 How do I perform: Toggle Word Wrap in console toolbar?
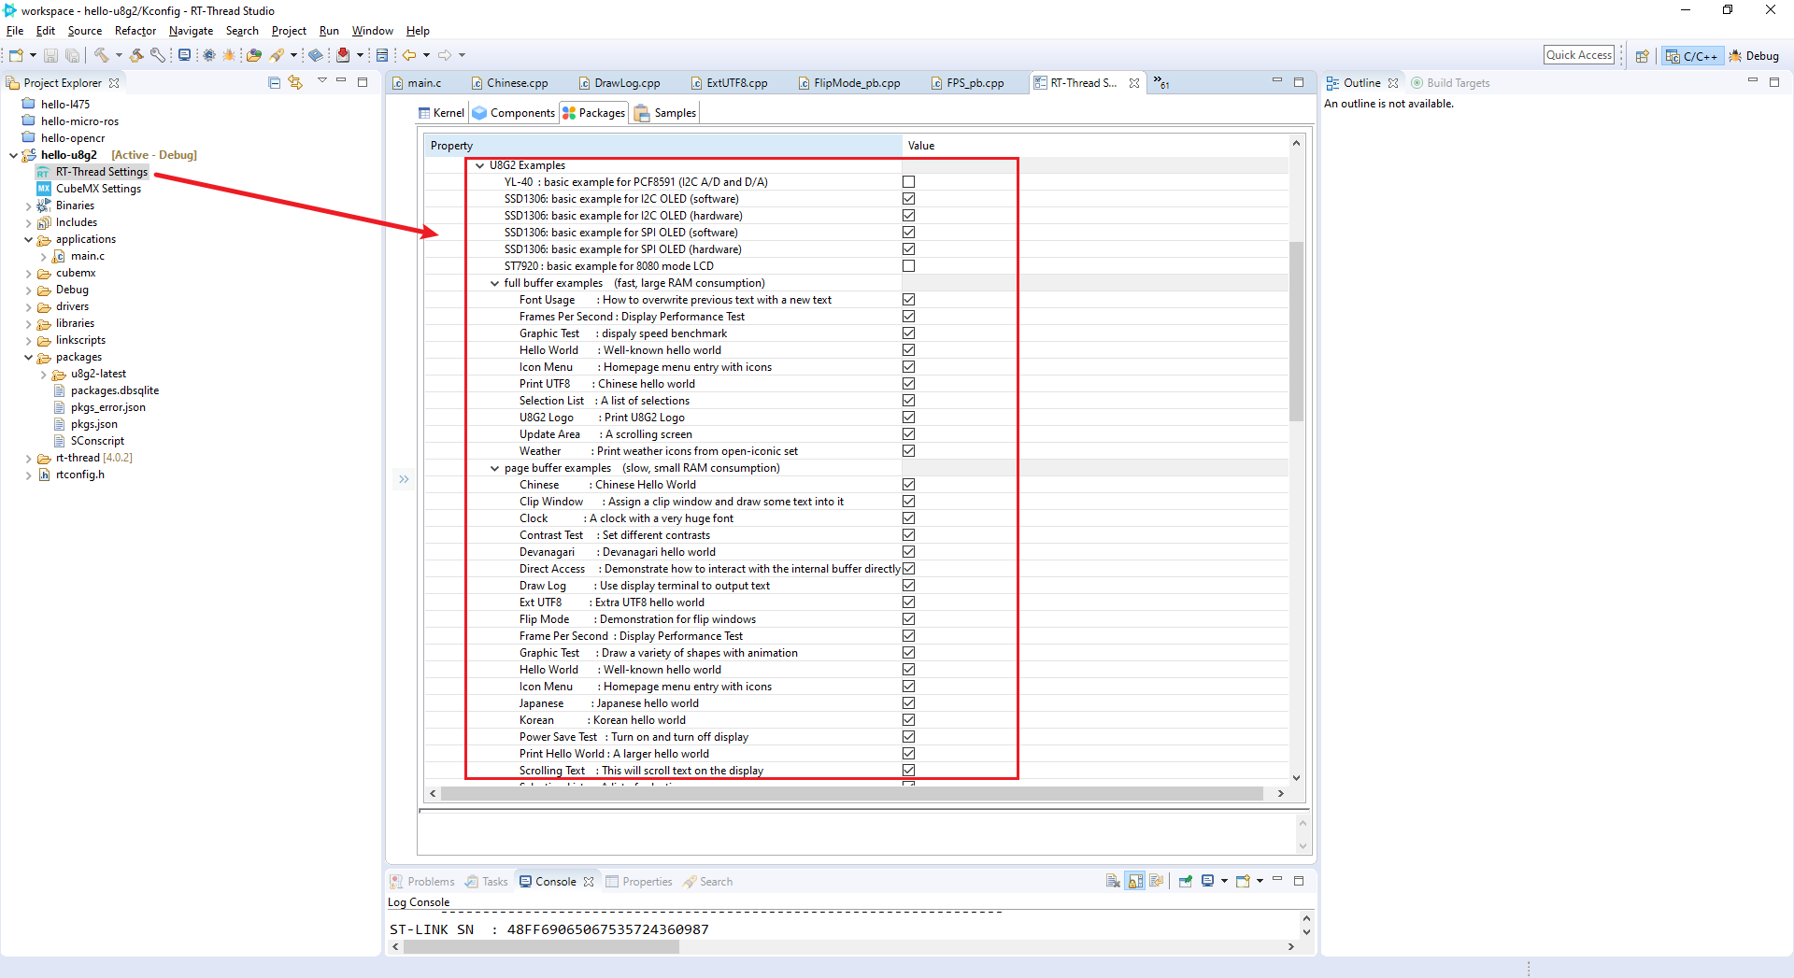[1157, 881]
